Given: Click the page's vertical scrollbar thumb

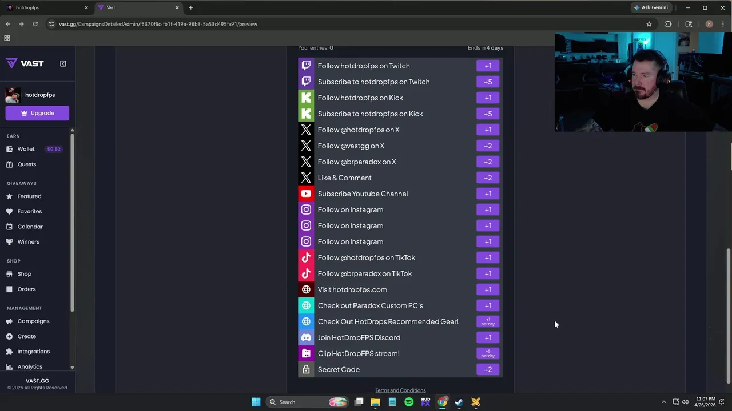Looking at the screenshot, I should [x=728, y=316].
